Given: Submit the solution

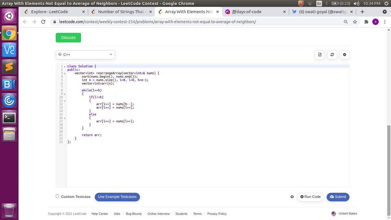Looking at the screenshot, I should tap(338, 197).
